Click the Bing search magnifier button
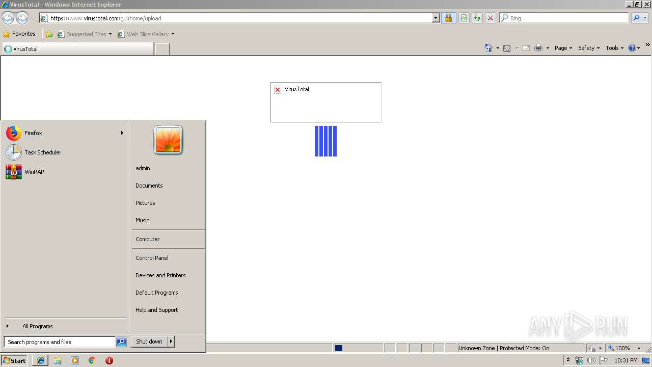652x367 pixels. click(636, 18)
